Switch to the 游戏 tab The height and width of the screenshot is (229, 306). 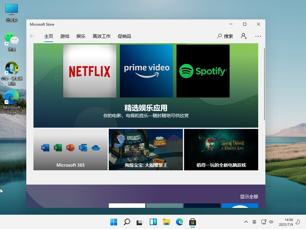[65, 36]
